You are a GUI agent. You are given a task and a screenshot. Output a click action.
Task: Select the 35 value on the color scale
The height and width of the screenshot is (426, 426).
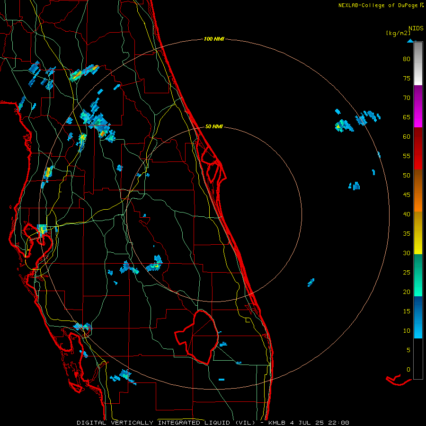[407, 234]
